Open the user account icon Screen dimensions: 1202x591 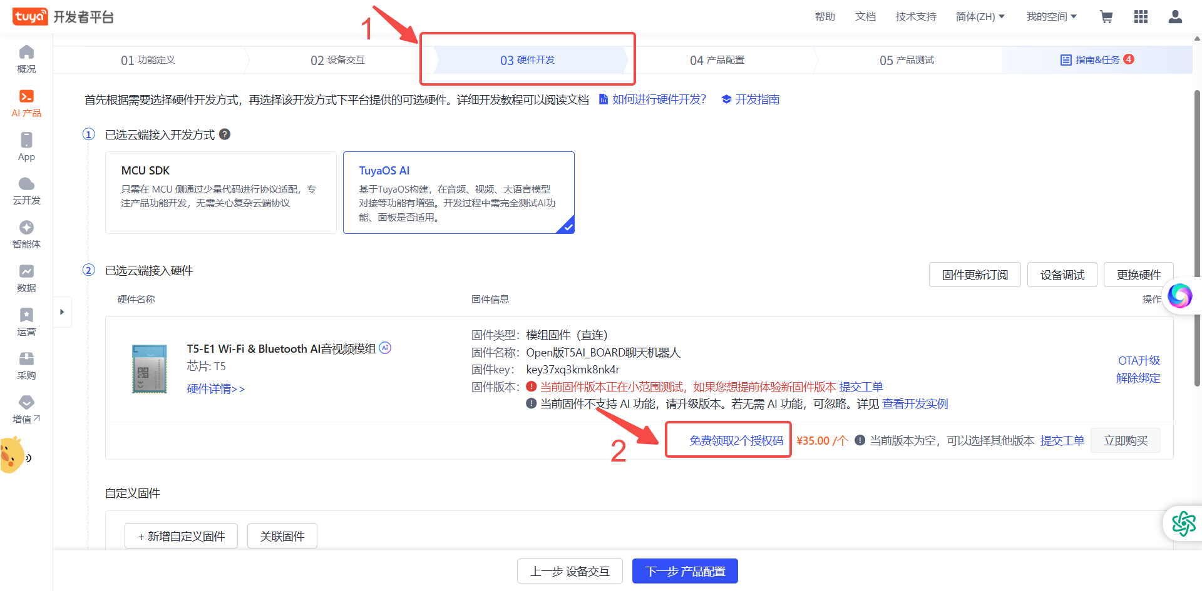pyautogui.click(x=1175, y=17)
